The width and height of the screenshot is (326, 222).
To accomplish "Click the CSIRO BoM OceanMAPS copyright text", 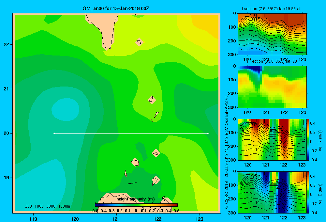I will click(x=227, y=152).
